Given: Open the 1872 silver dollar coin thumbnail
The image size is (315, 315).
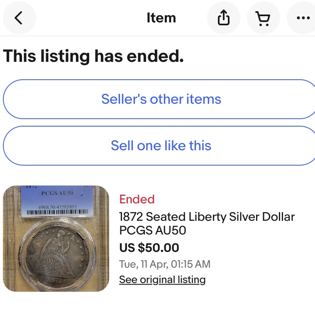Looking at the screenshot, I should point(56,239).
